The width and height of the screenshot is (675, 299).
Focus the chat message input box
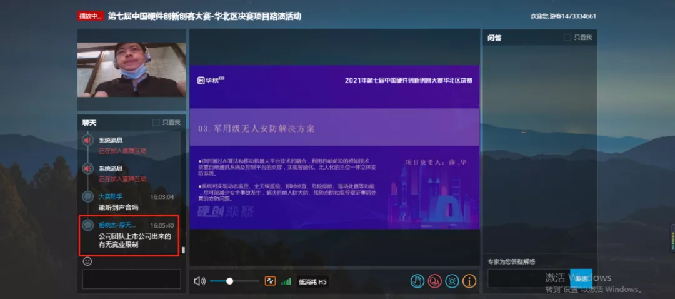tap(132, 279)
